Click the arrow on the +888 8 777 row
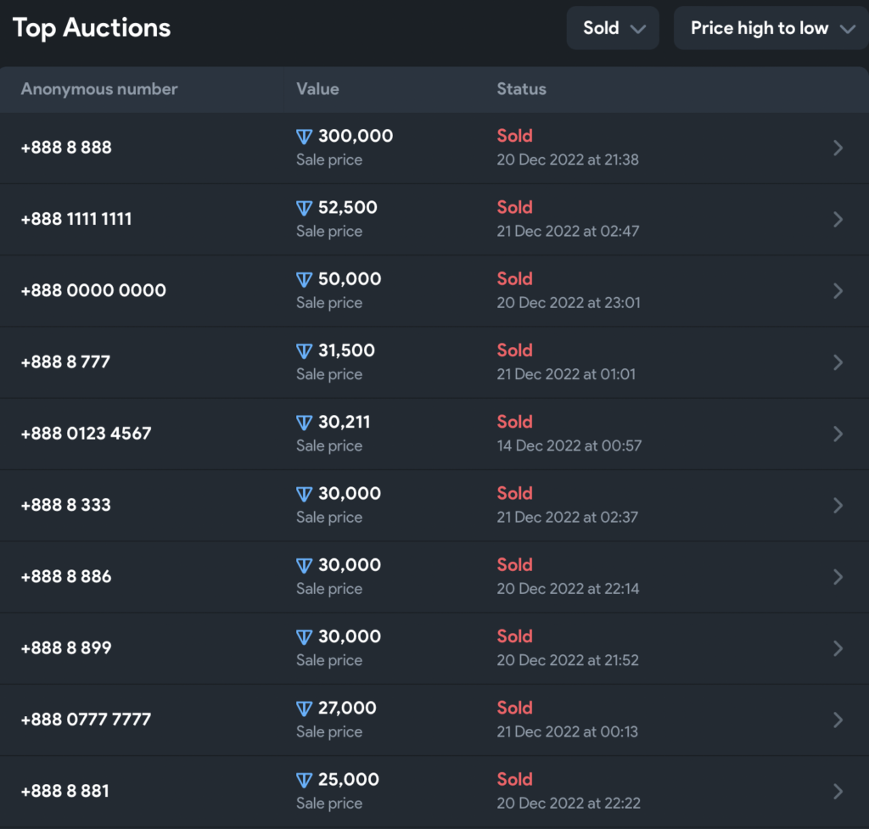The height and width of the screenshot is (829, 869). point(838,362)
